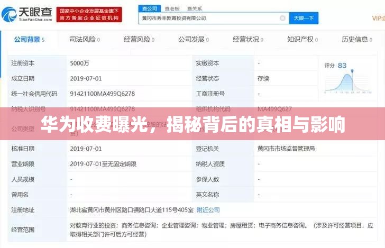Click the registered capital value 5000万
The image size is (385, 248).
pos(79,63)
